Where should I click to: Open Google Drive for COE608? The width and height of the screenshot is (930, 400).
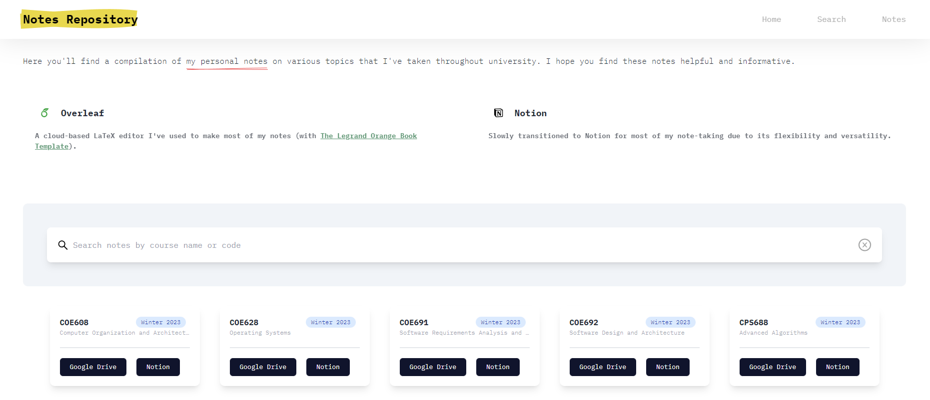pyautogui.click(x=93, y=367)
